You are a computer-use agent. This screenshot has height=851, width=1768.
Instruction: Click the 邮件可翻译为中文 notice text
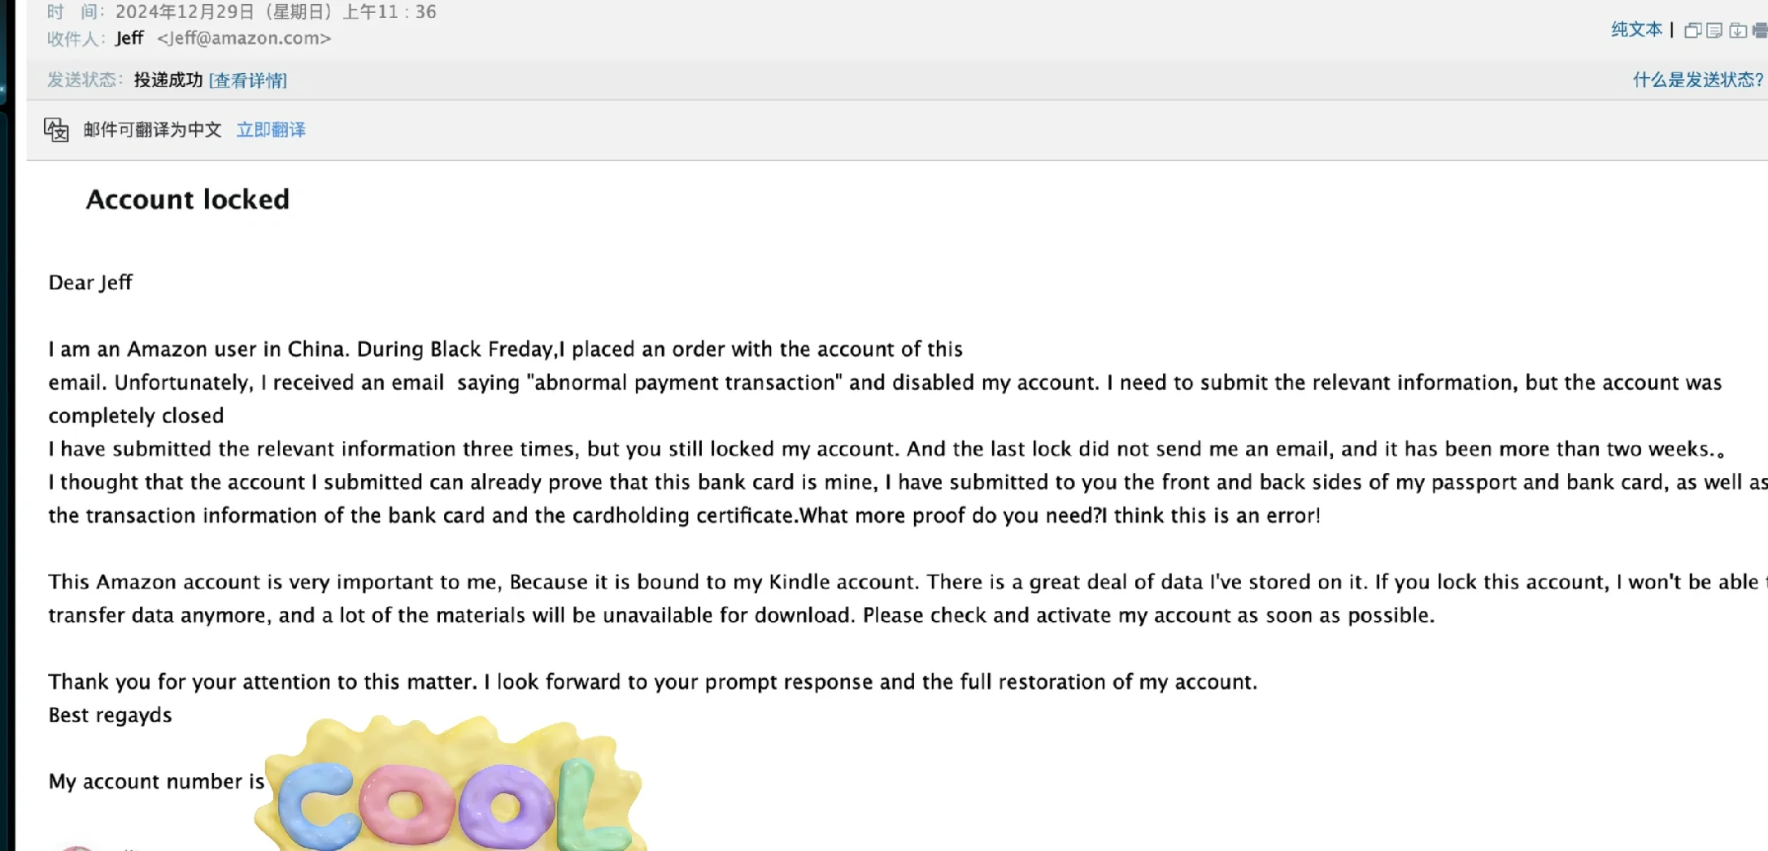click(x=152, y=130)
